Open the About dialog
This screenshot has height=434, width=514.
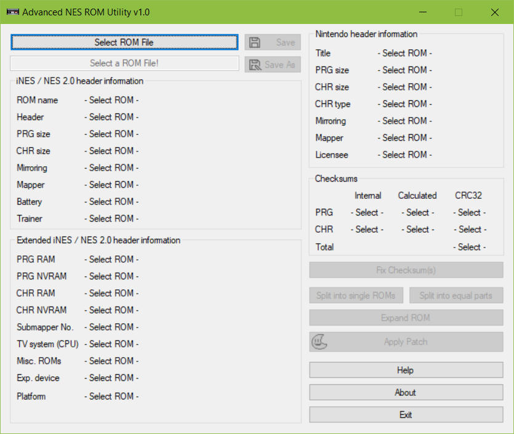(x=406, y=392)
